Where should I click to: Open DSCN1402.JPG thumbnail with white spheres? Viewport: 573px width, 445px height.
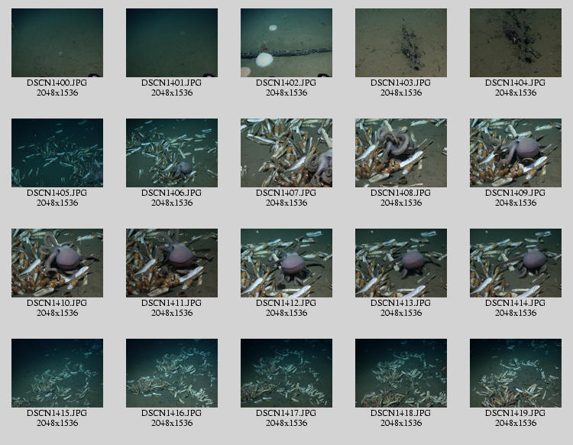[x=286, y=43]
